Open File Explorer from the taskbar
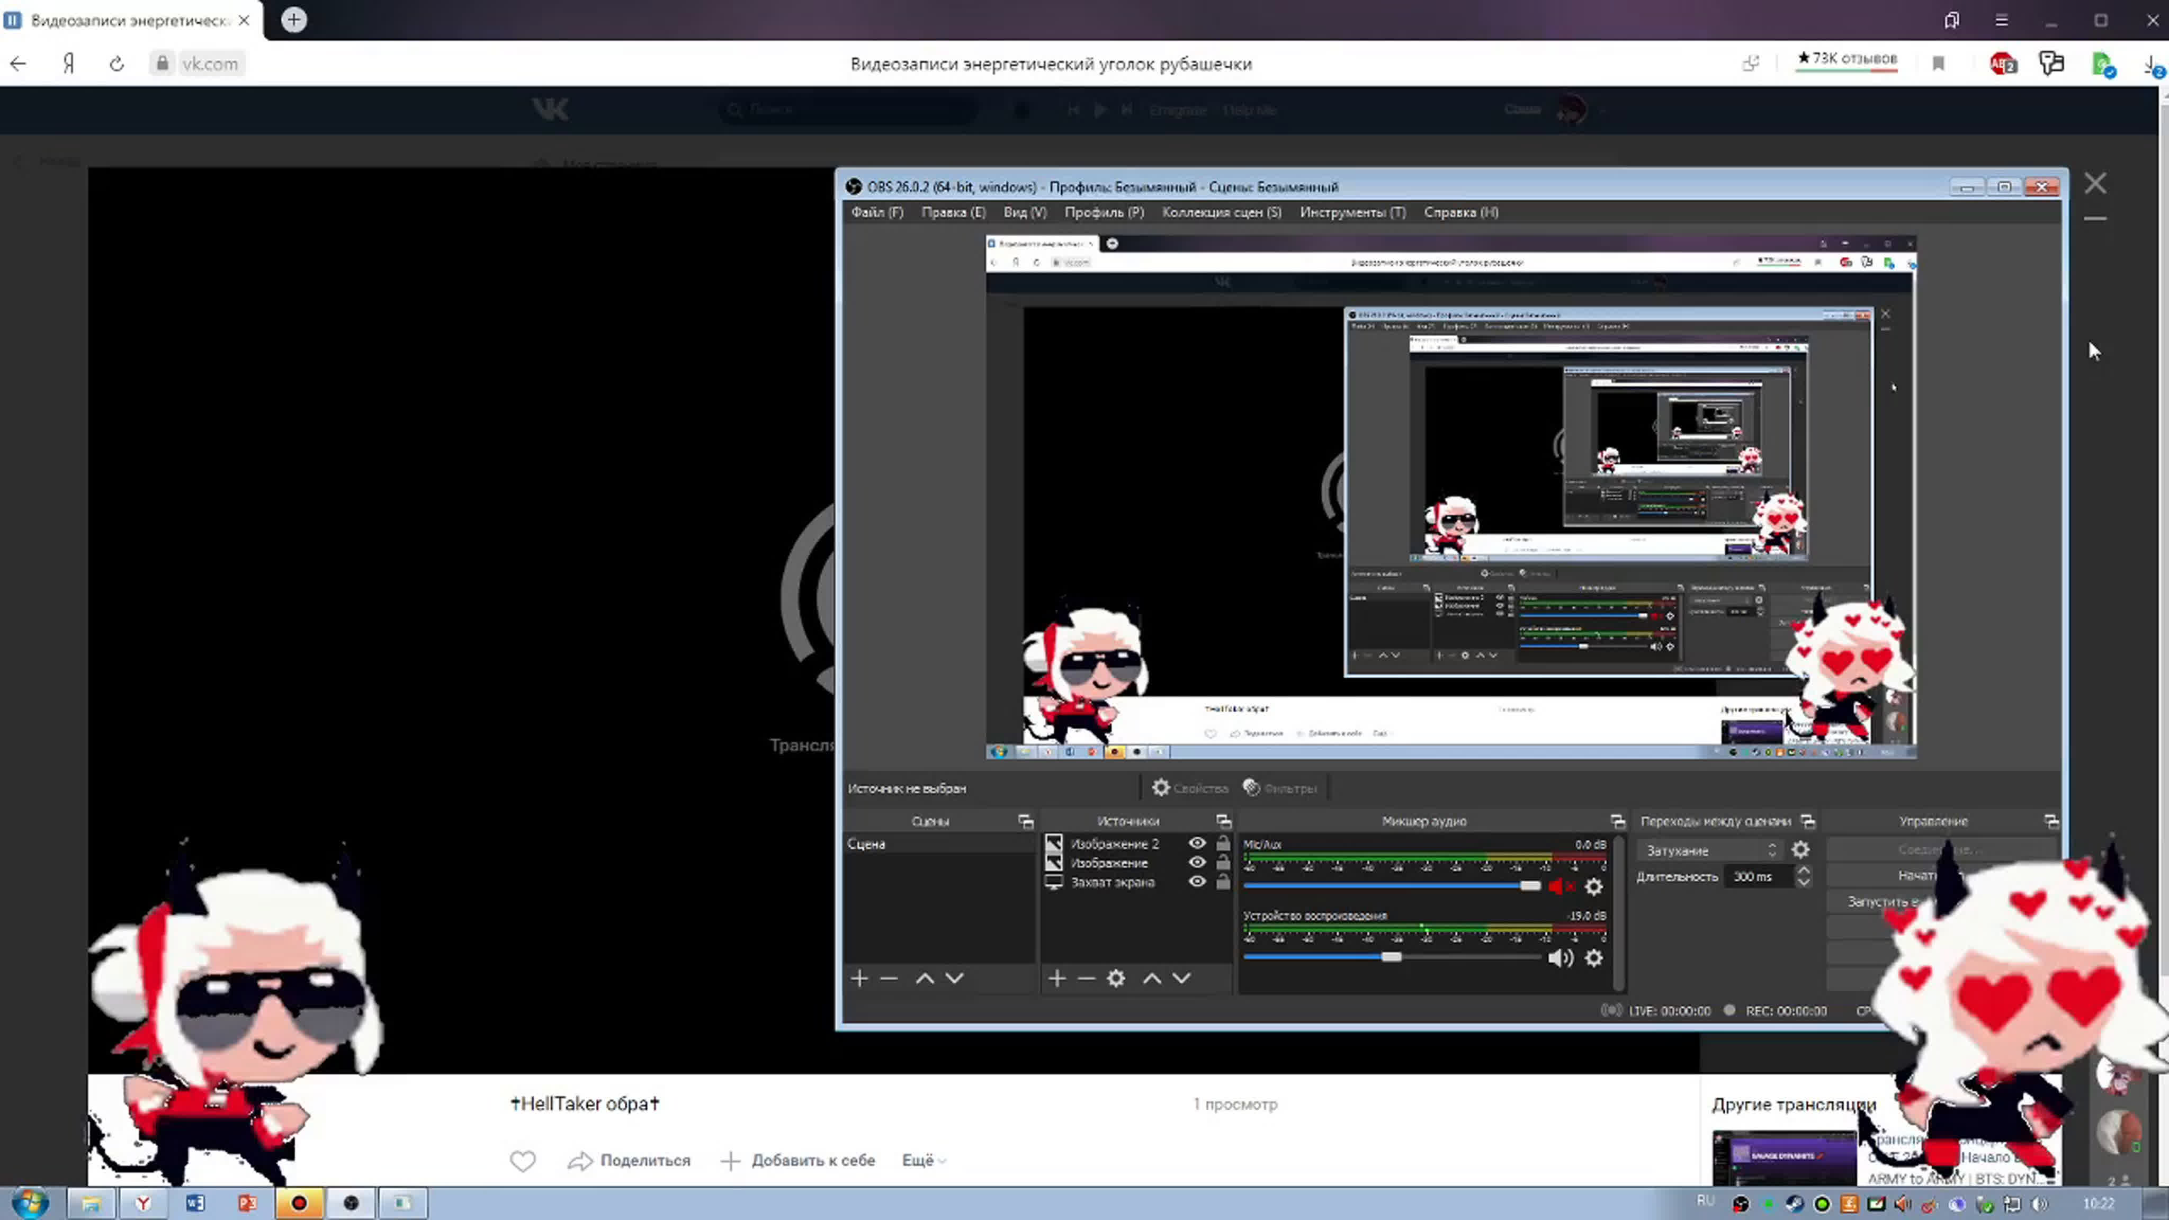The image size is (2169, 1220). 91,1203
